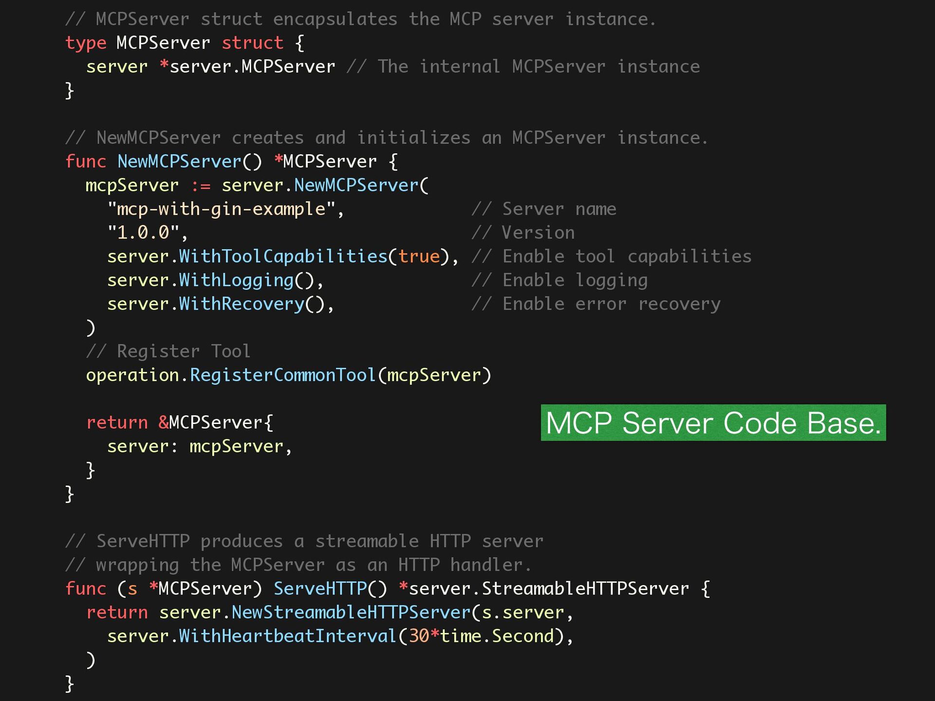Click the type keyword on struct line
Screen dimensions: 935x701
click(86, 43)
